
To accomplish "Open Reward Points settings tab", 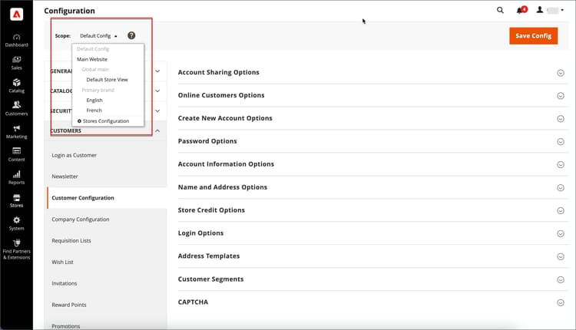I will (x=69, y=305).
